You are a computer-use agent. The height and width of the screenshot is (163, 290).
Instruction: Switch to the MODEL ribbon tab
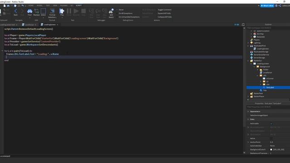tap(39, 5)
